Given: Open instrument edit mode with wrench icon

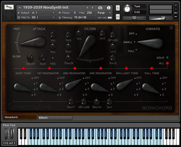Looking at the screenshot, I should [x=9, y=7].
